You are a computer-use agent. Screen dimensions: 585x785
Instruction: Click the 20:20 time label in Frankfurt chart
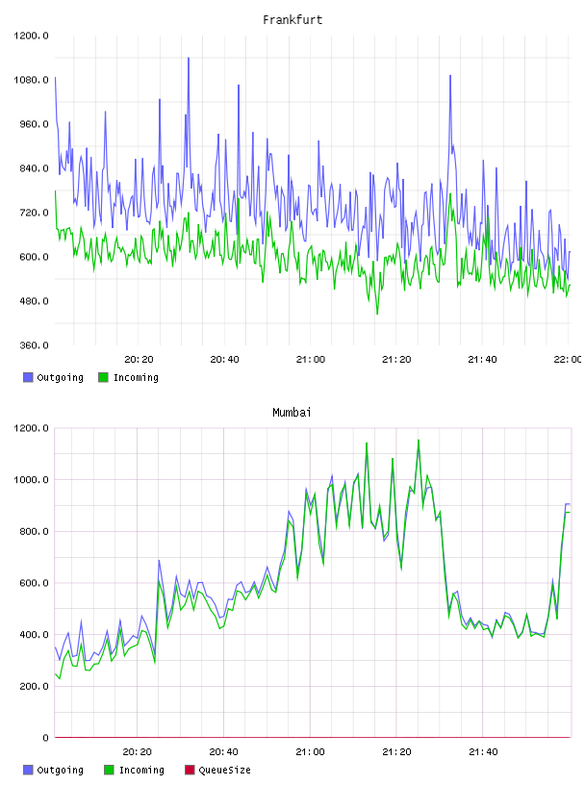pos(139,360)
